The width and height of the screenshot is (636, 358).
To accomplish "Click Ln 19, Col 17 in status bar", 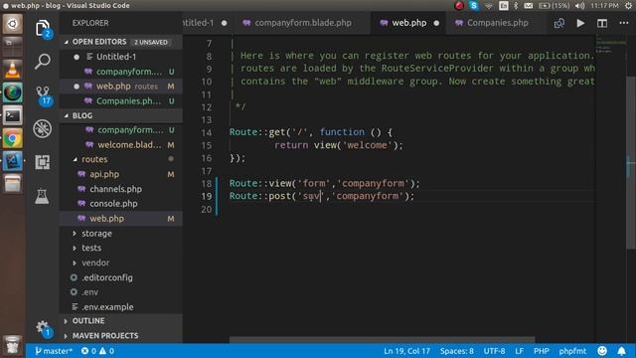I will 406,351.
